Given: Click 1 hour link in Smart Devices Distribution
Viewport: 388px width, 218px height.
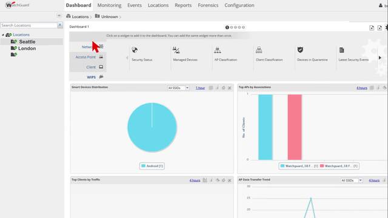Looking at the screenshot, I should click(x=200, y=88).
